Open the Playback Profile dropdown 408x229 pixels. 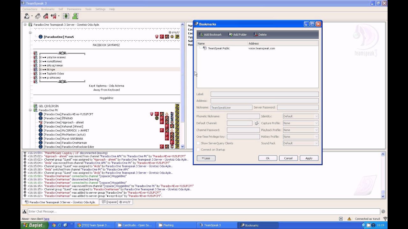(301, 130)
